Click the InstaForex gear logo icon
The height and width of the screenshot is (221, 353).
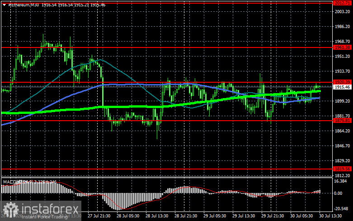11,210
